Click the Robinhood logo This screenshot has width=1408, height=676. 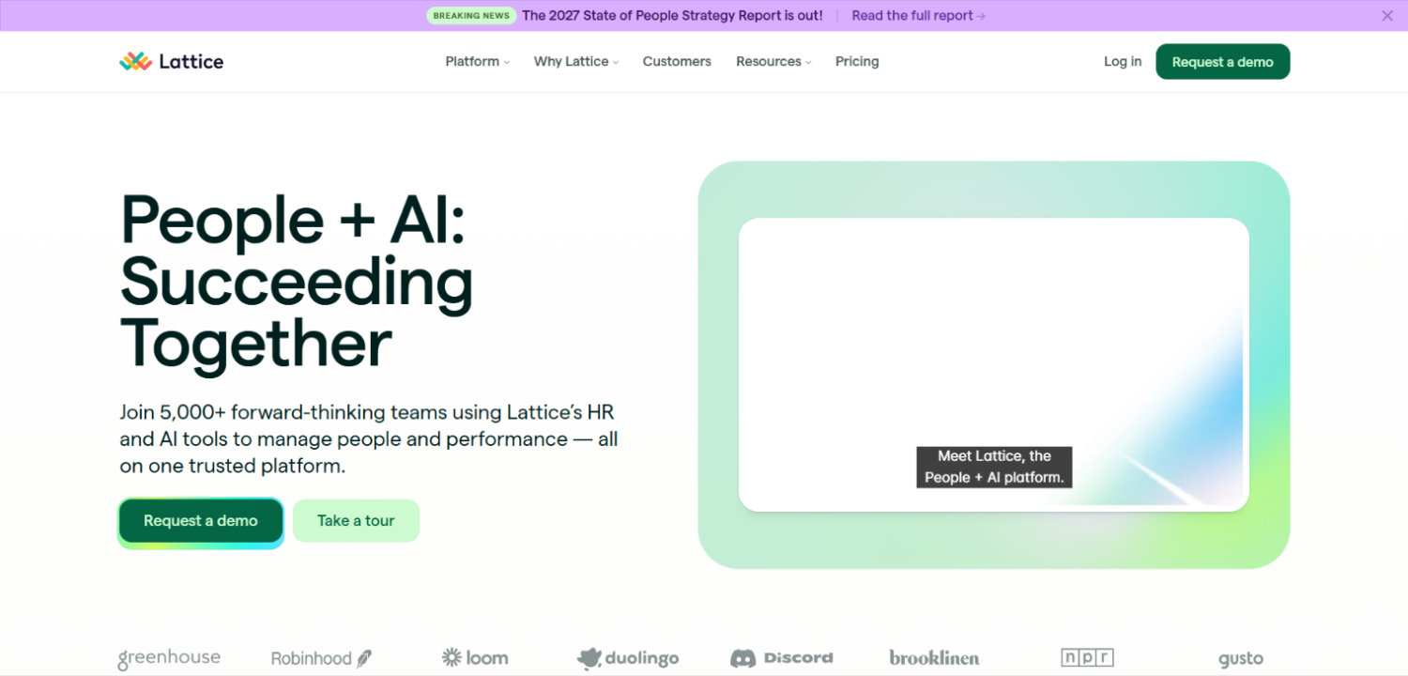[321, 658]
